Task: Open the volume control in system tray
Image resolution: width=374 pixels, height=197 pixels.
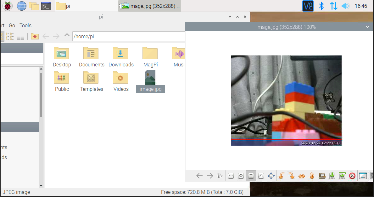Action: [345, 6]
